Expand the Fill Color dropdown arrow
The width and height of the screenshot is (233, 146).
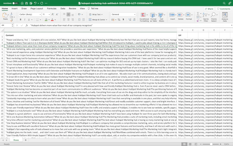click(x=49, y=20)
